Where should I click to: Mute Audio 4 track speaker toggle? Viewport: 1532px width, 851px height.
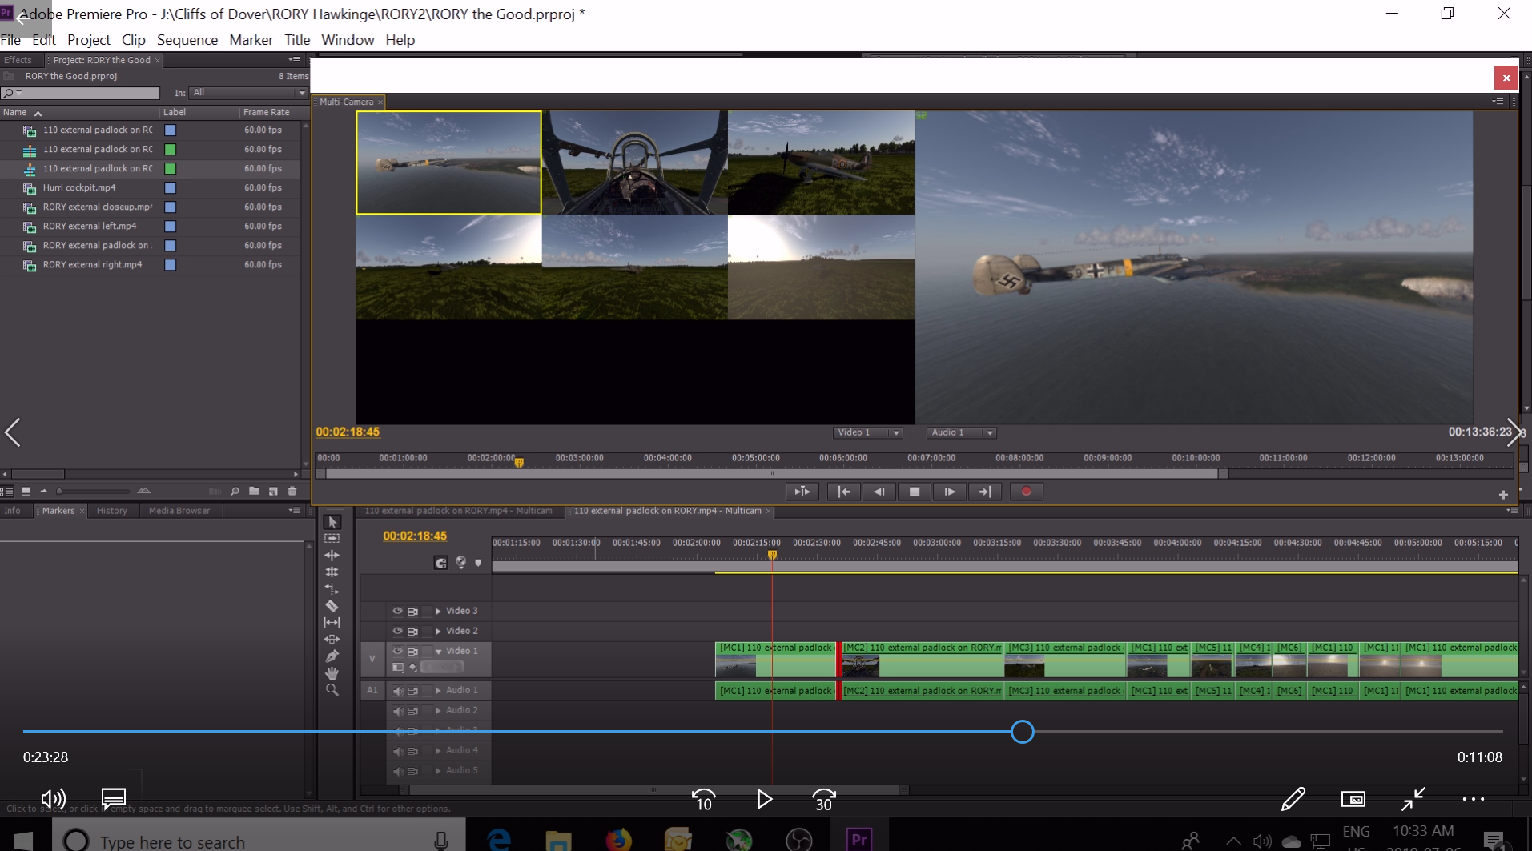398,751
